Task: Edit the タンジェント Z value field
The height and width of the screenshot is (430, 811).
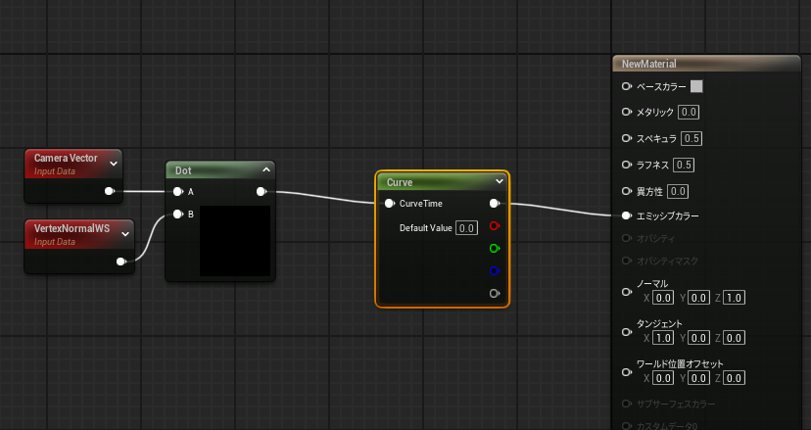Action: coord(734,338)
